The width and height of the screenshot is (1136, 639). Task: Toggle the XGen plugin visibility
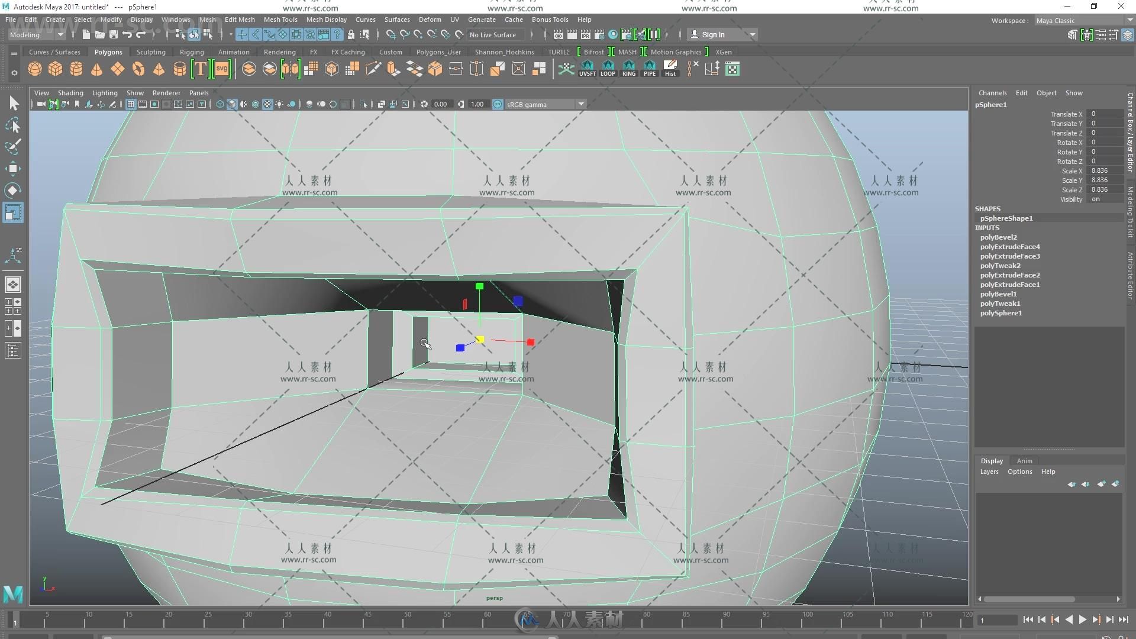click(720, 51)
